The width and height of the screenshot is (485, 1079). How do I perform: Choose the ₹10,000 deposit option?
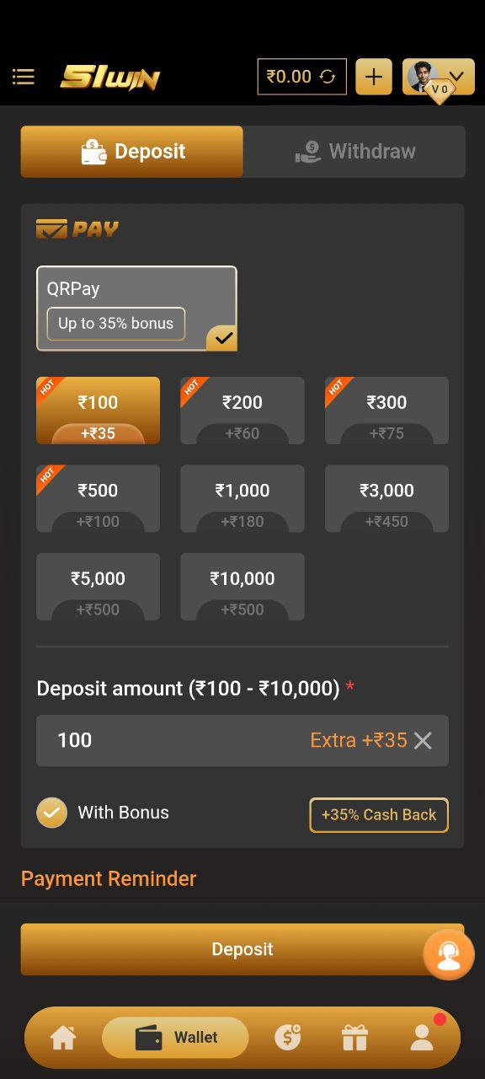pyautogui.click(x=242, y=586)
